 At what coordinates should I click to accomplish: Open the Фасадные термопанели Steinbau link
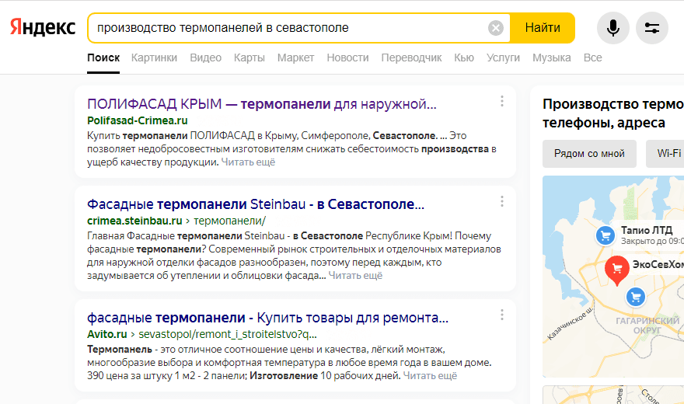coord(256,205)
